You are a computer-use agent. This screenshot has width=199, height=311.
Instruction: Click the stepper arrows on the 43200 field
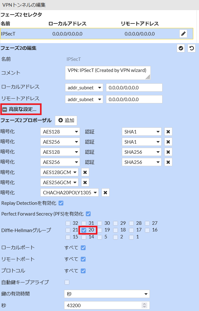pyautogui.click(x=145, y=305)
